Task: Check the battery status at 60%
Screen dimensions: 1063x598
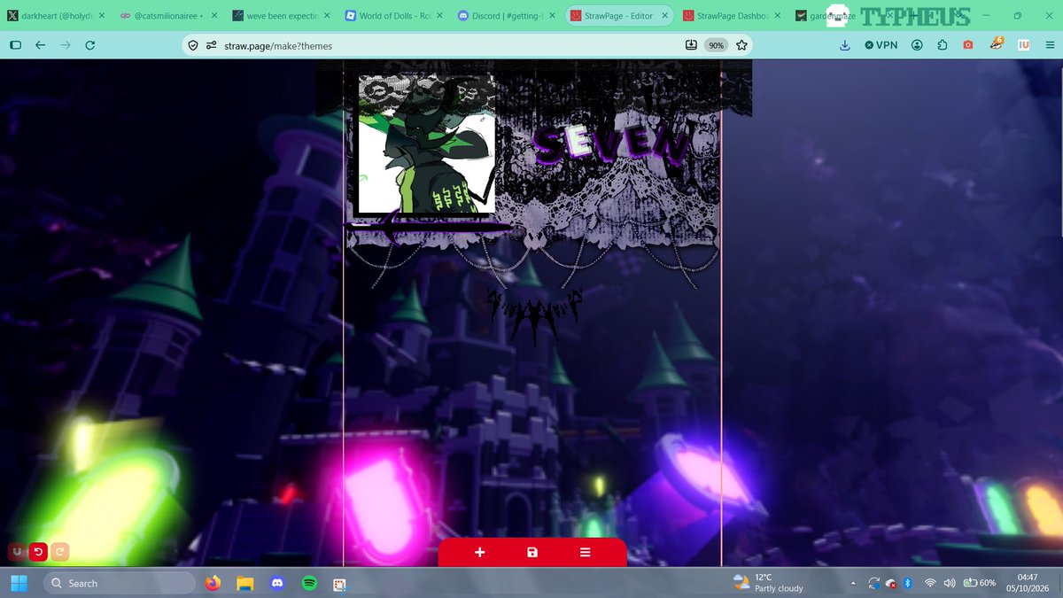Action: tap(980, 583)
